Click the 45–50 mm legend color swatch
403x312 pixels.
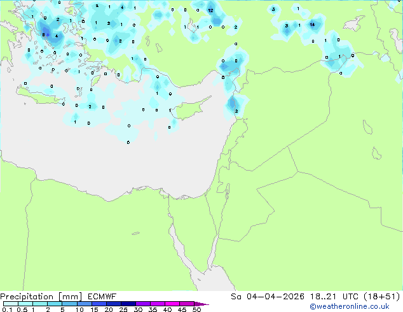[x=187, y=304]
